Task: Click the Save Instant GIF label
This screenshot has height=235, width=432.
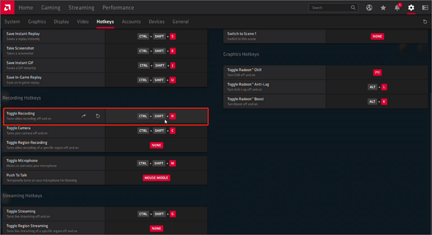Action: point(20,63)
